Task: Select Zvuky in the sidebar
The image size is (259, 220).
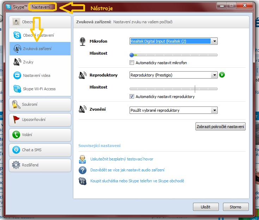Action: (x=40, y=62)
